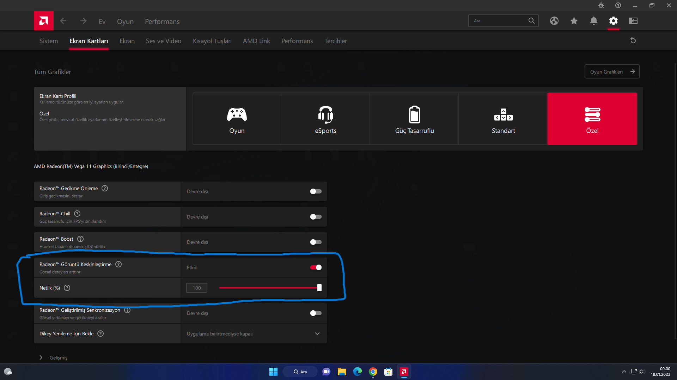
Task: Click the reset settings circular arrow
Action: 633,40
